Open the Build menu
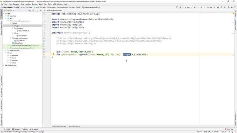The height and width of the screenshot is (133, 237). 41,4
